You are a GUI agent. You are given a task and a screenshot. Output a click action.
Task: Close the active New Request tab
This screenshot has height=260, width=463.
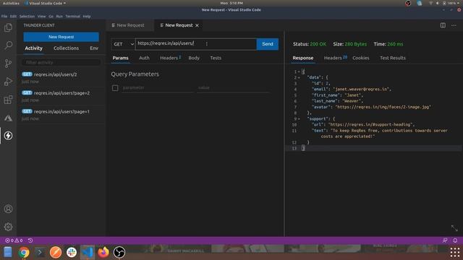(x=197, y=25)
